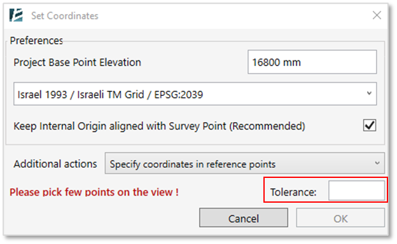Screen dimensions: 397x244
Task: Focus the Tolerance input box
Action: 356,191
